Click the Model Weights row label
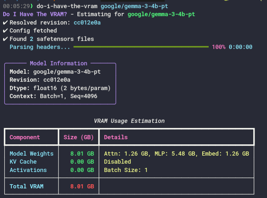 click(x=31, y=154)
